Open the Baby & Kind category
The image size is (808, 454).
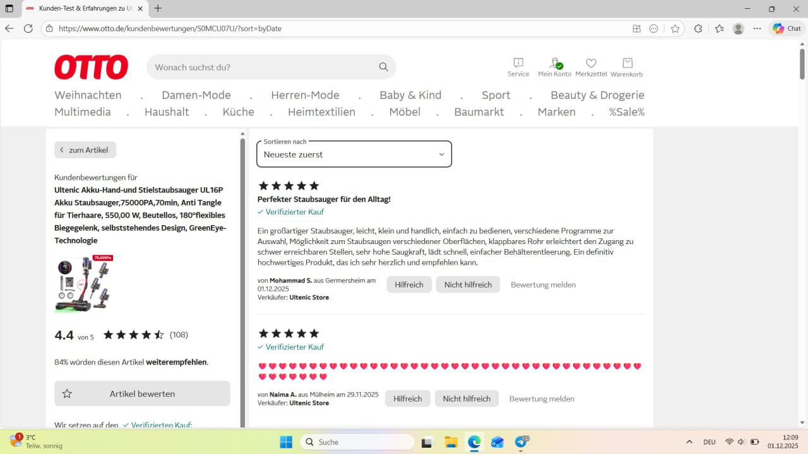(410, 95)
